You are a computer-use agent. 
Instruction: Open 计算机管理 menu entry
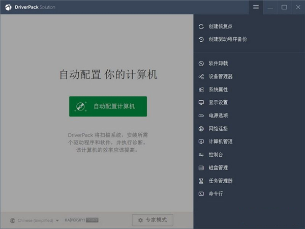(220, 141)
